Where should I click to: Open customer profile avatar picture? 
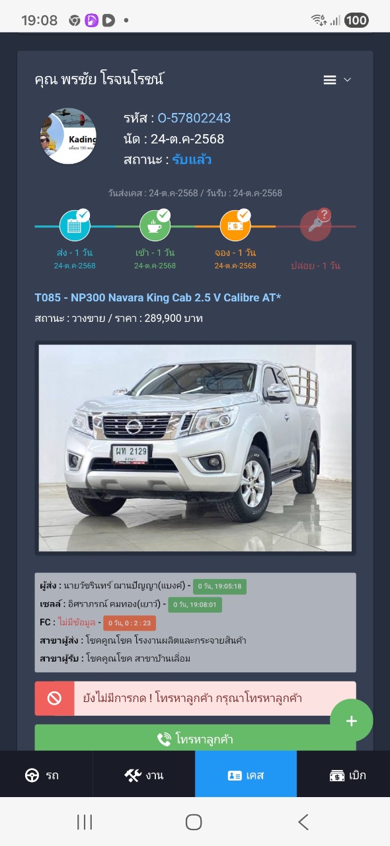pyautogui.click(x=69, y=136)
